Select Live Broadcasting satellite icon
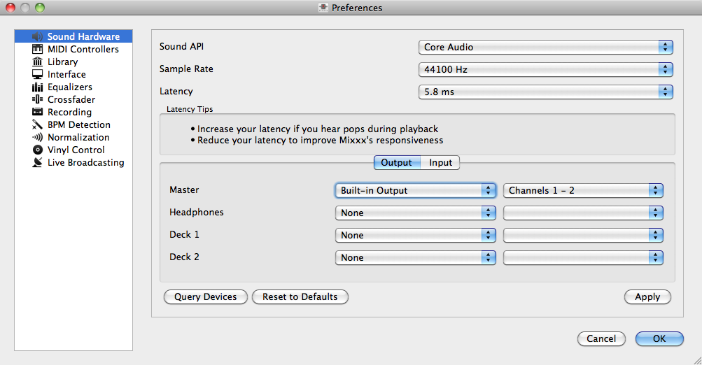 tap(38, 163)
